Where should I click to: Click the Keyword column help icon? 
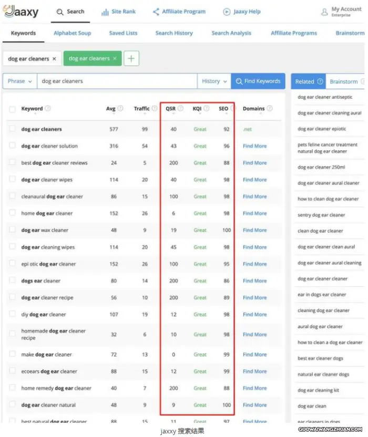point(48,108)
